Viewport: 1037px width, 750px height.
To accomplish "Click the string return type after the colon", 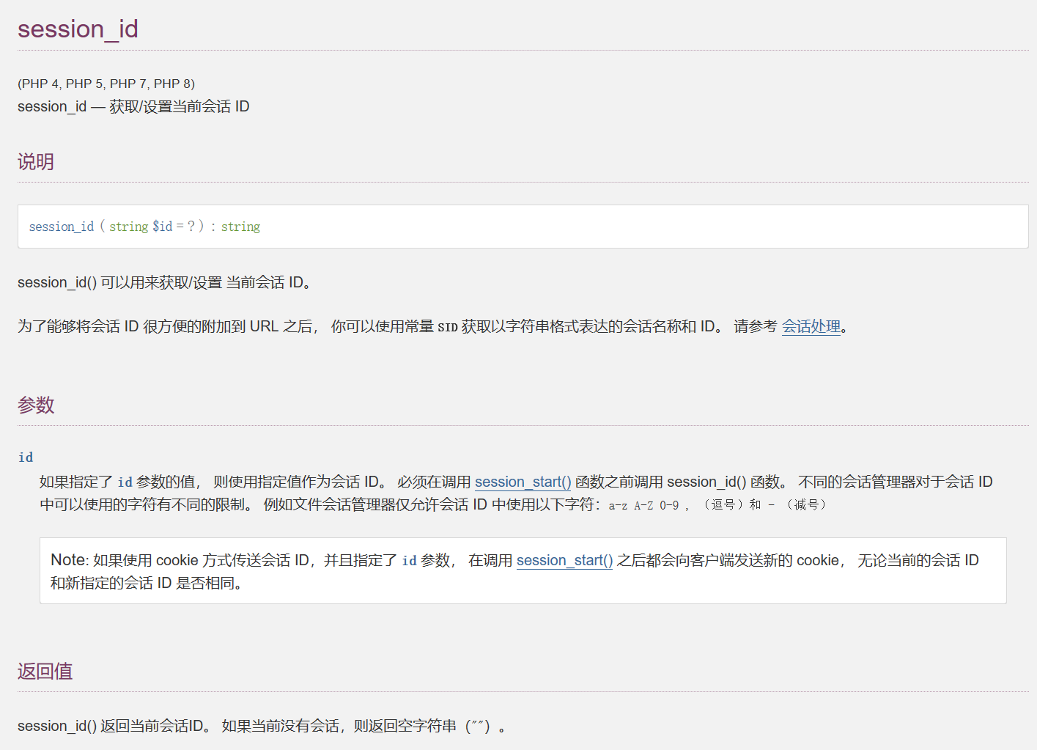I will (240, 227).
